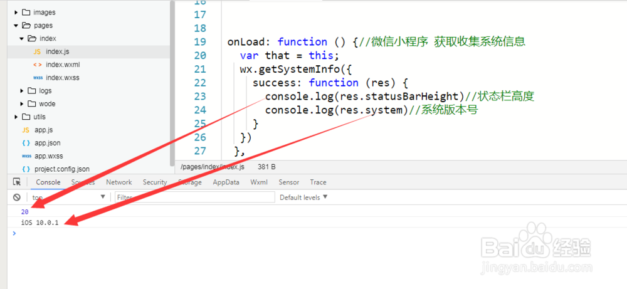Click the wxss icon beside app.wxss
This screenshot has height=289, width=627.
point(27,156)
